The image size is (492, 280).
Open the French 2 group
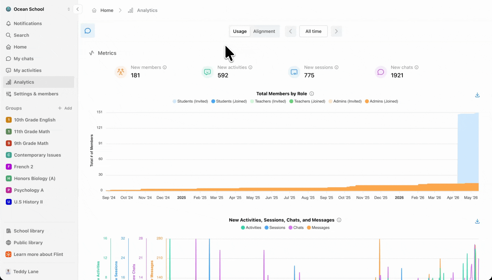pyautogui.click(x=39, y=167)
